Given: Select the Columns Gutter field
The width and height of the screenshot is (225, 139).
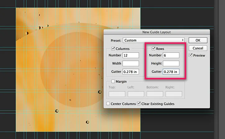Looking at the screenshot, I should pyautogui.click(x=131, y=72).
